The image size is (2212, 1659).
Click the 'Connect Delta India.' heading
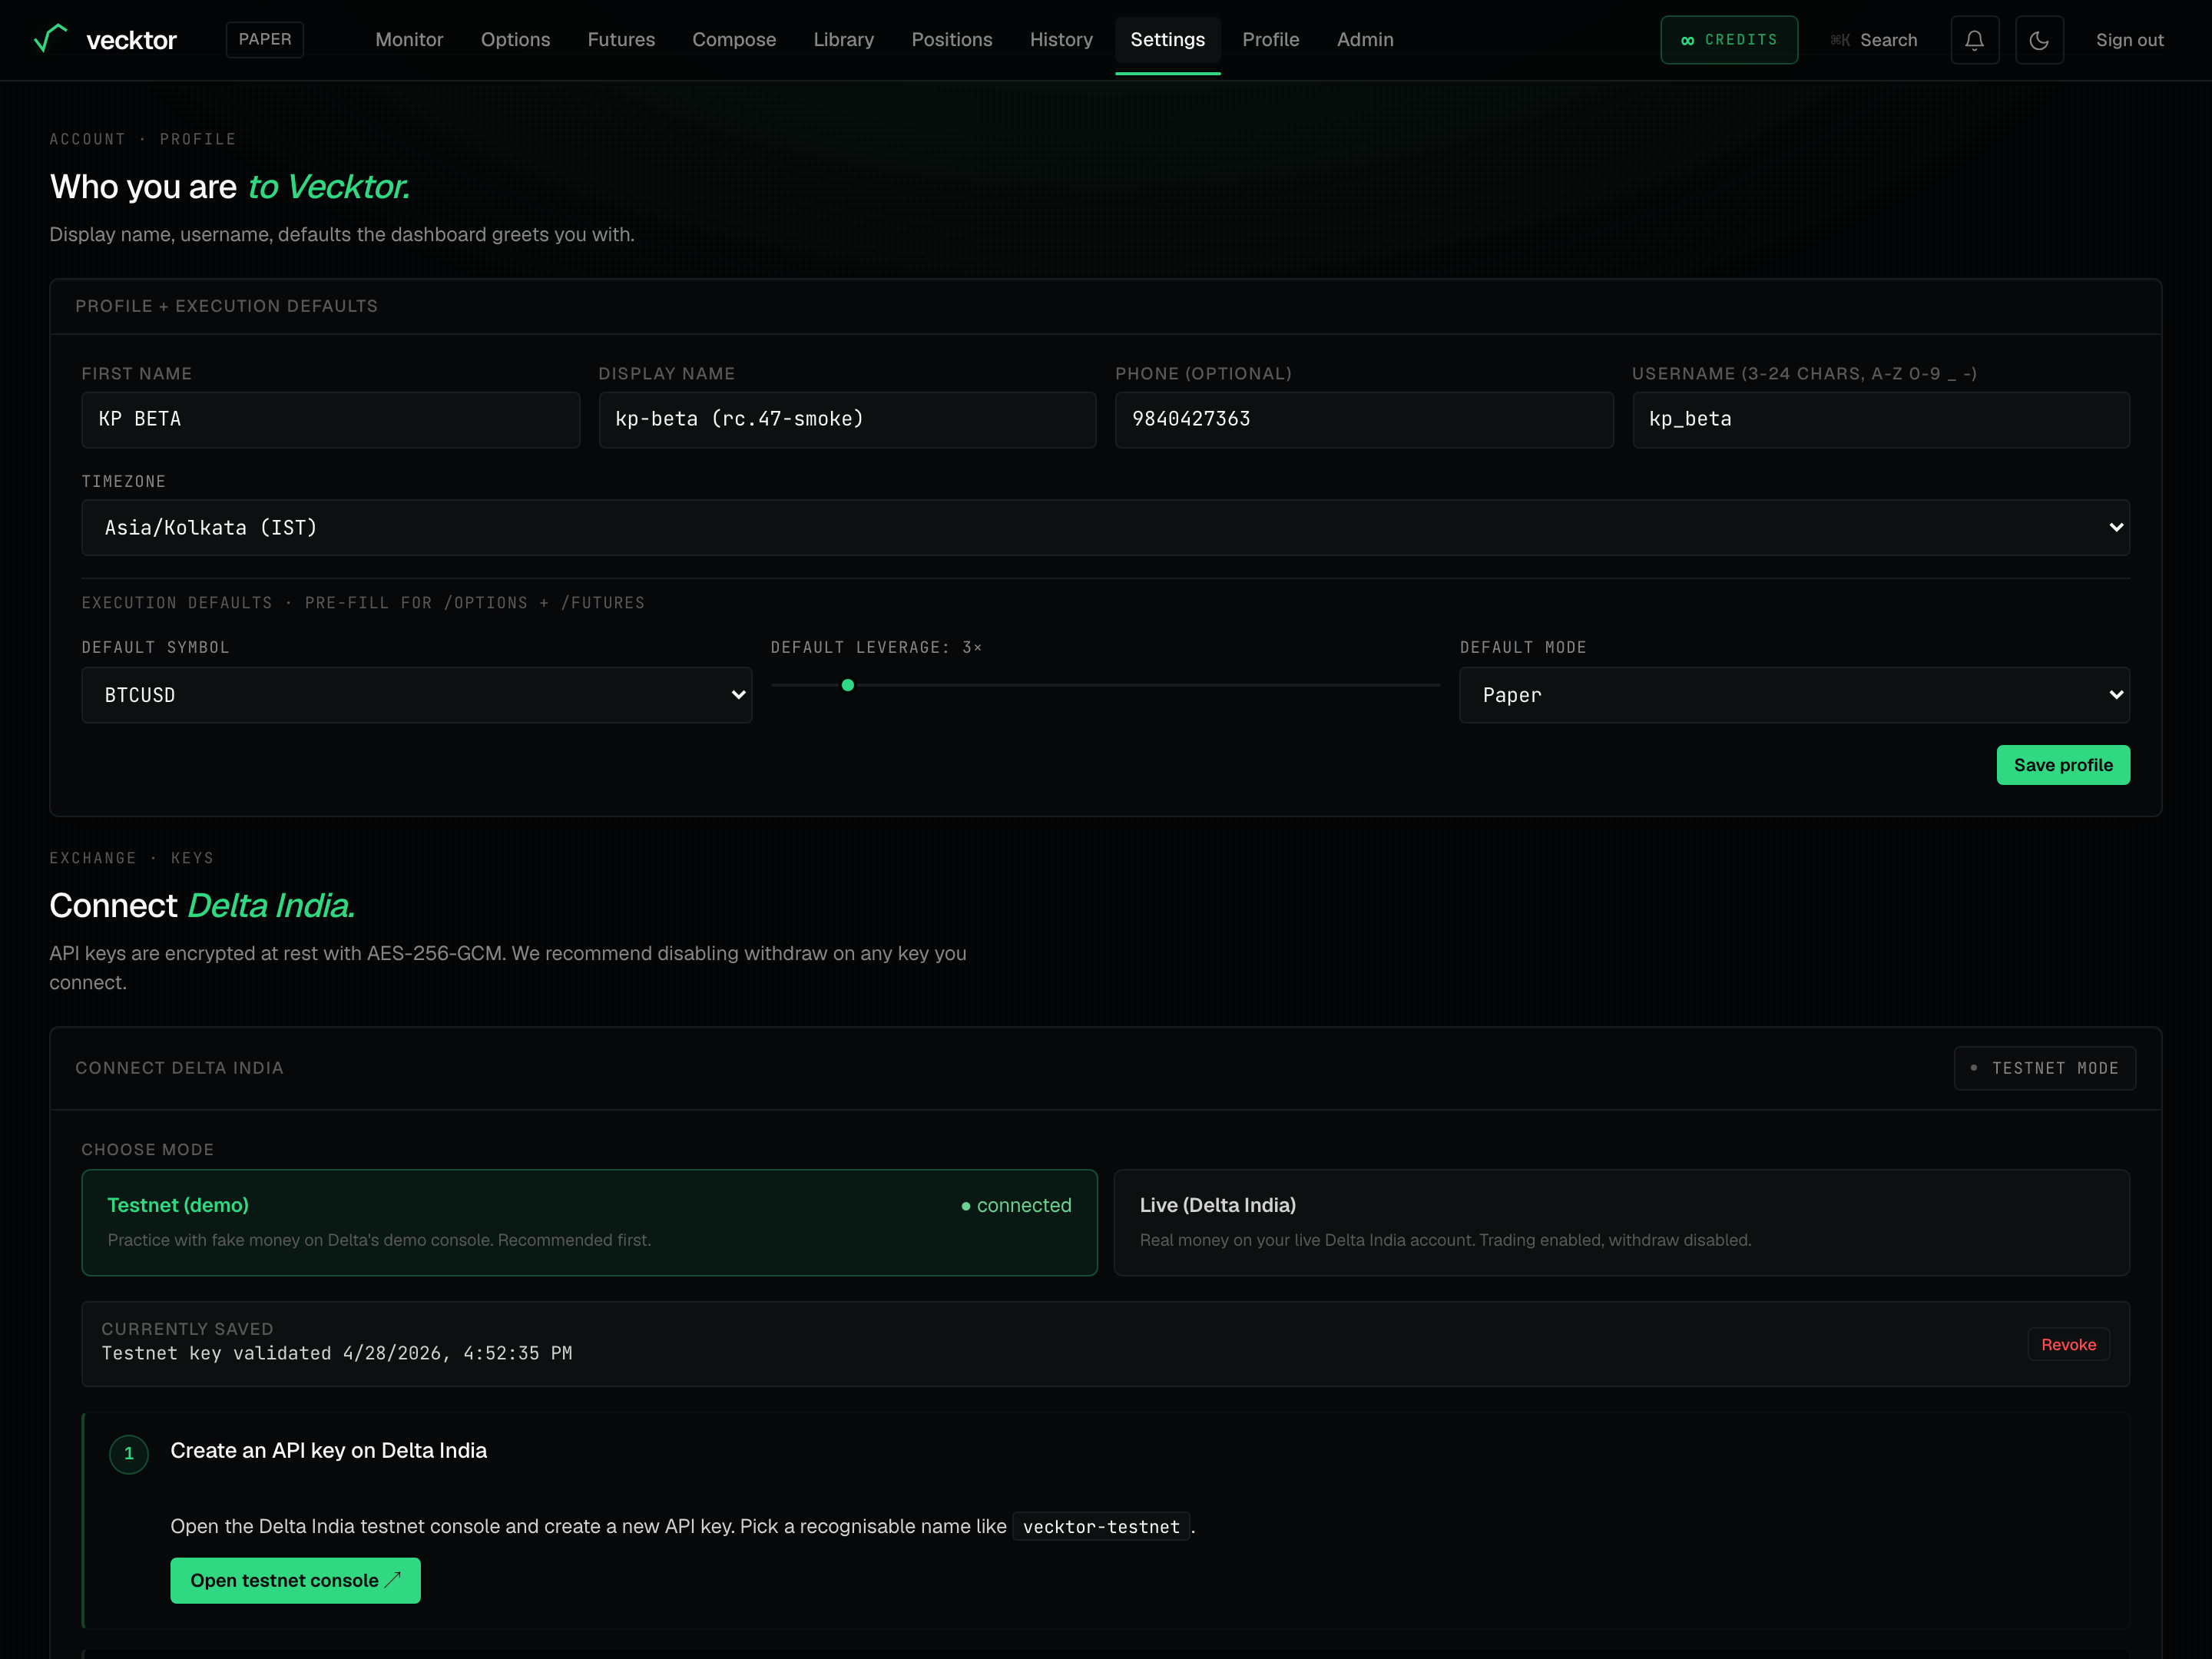202,905
